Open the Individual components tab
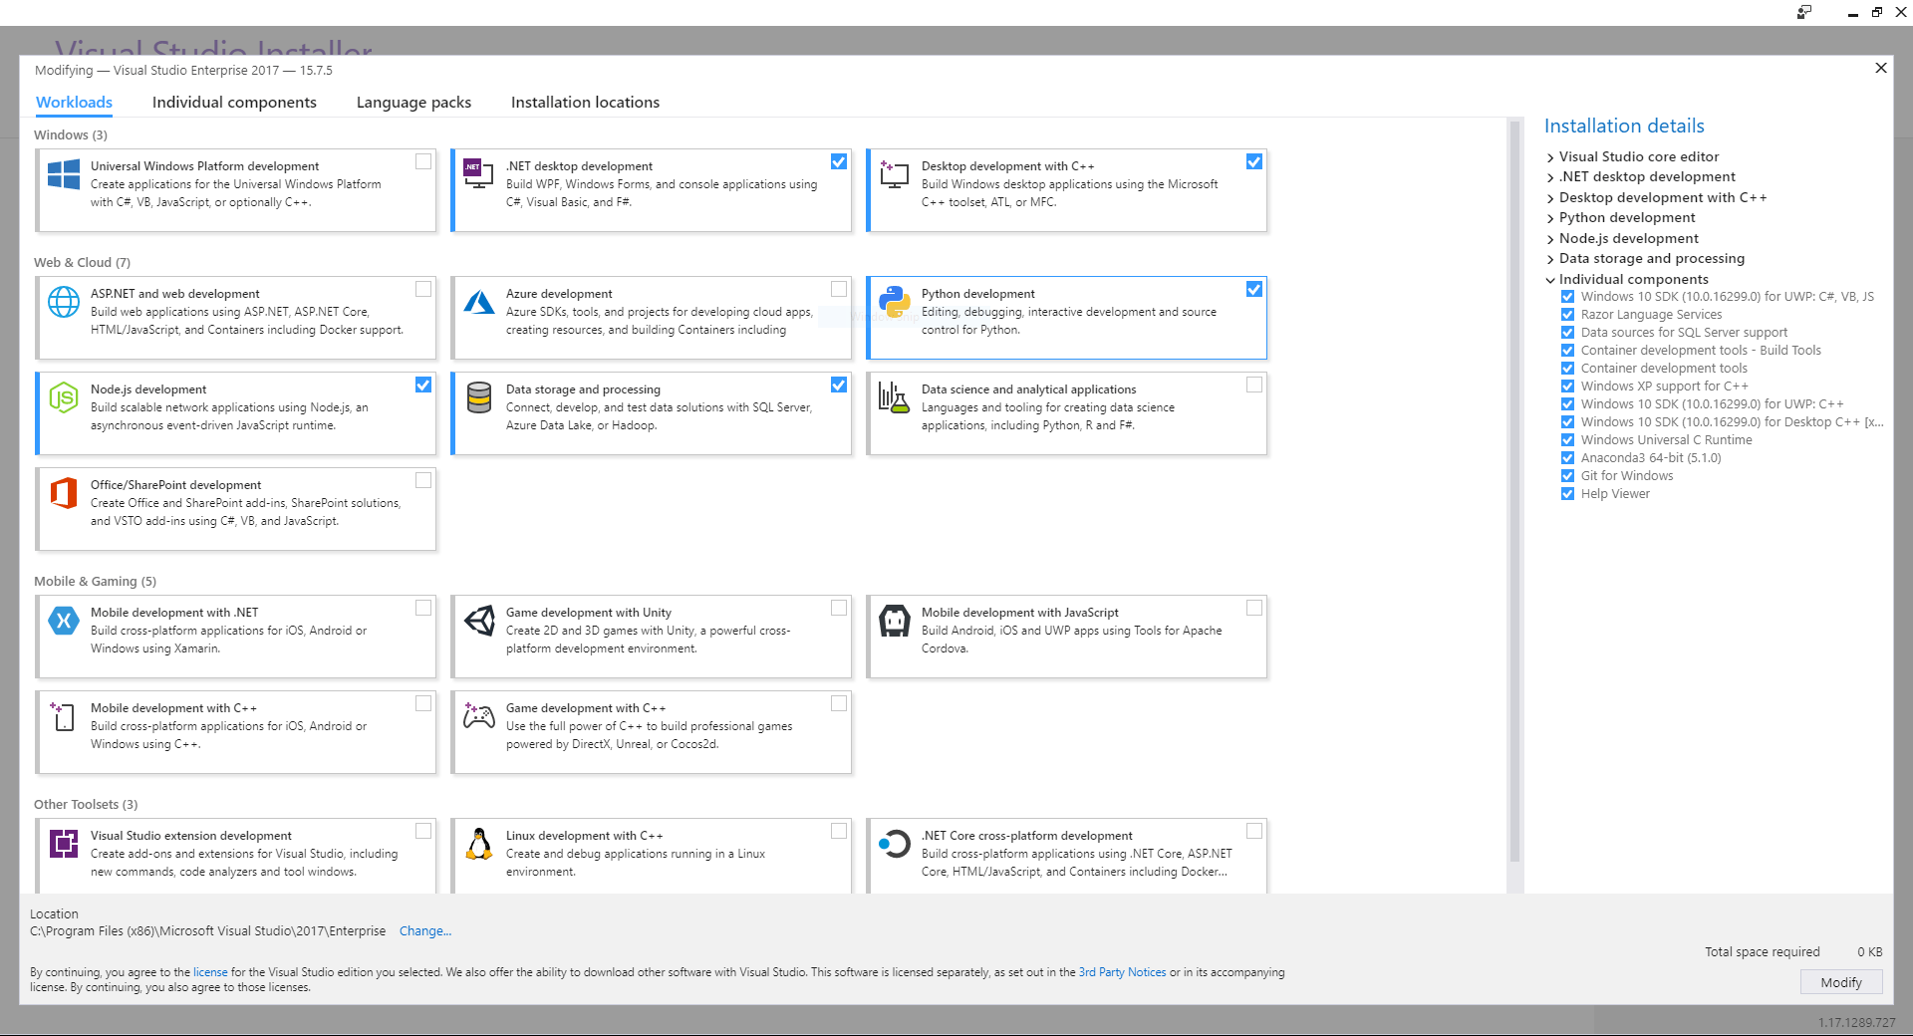Viewport: 1913px width, 1036px height. pos(234,103)
